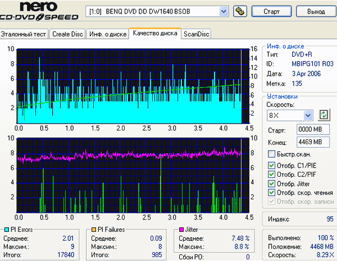Click the cyan PI Errors legend swatch
Image resolution: width=337 pixels, height=261 pixels.
pyautogui.click(x=7, y=230)
